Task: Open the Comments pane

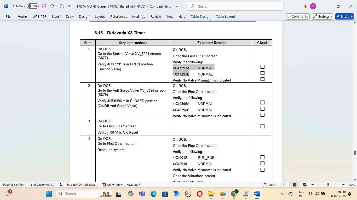Action: 297,16
